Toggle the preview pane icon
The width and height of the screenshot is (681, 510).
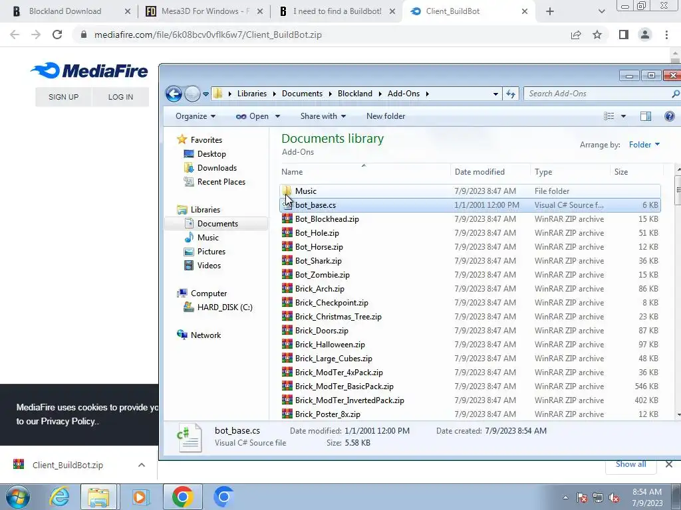point(645,116)
